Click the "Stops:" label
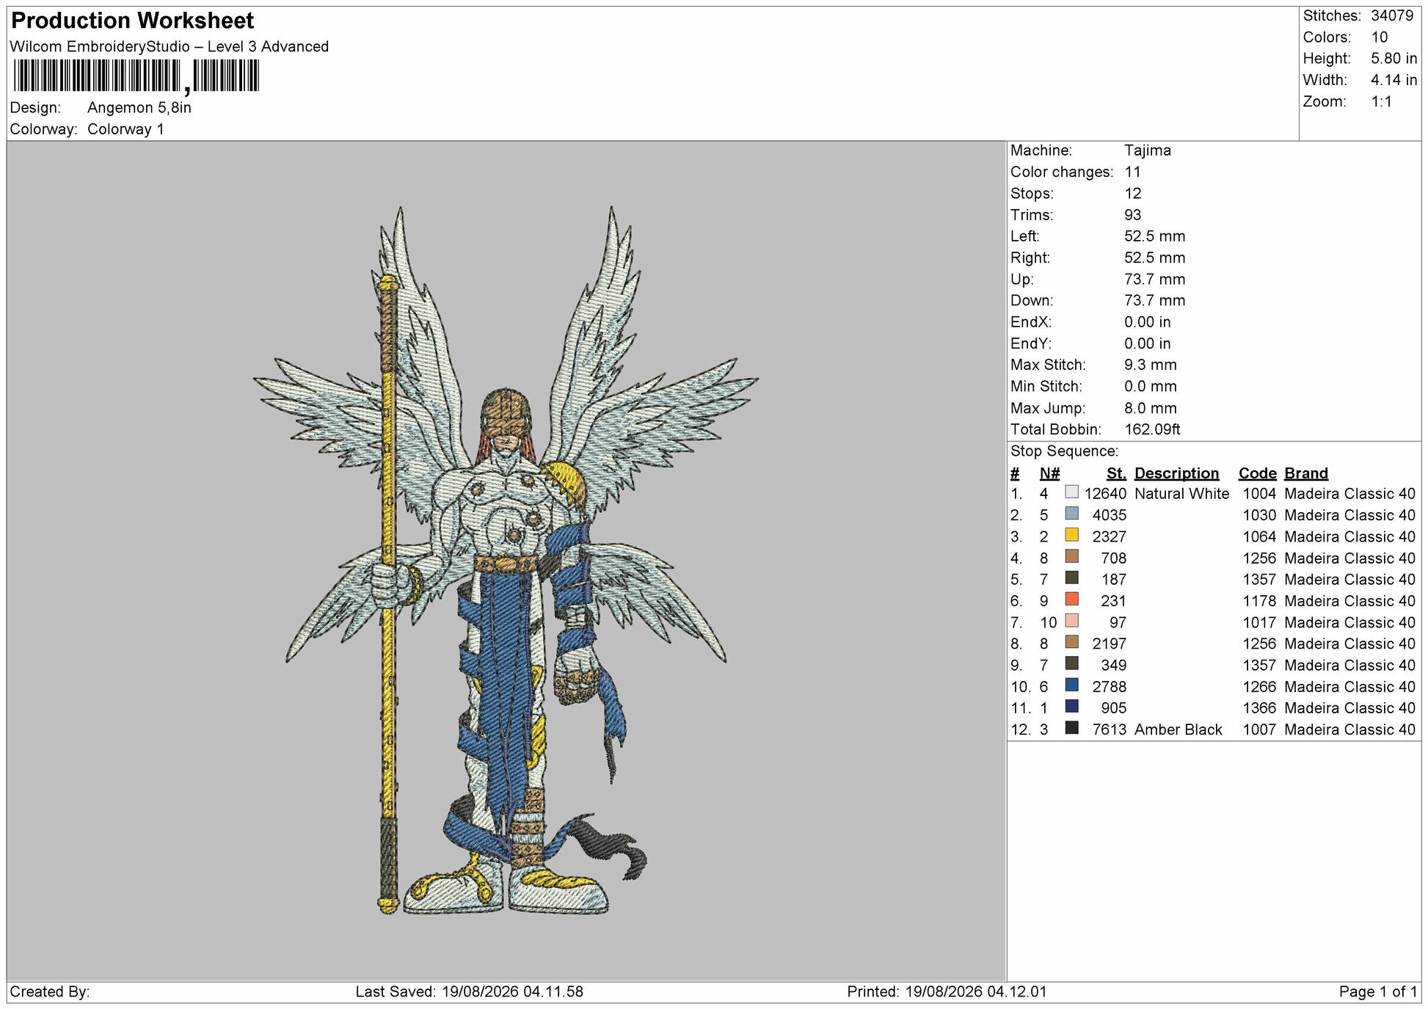Screen dimensions: 1428x1009 pyautogui.click(x=1032, y=194)
